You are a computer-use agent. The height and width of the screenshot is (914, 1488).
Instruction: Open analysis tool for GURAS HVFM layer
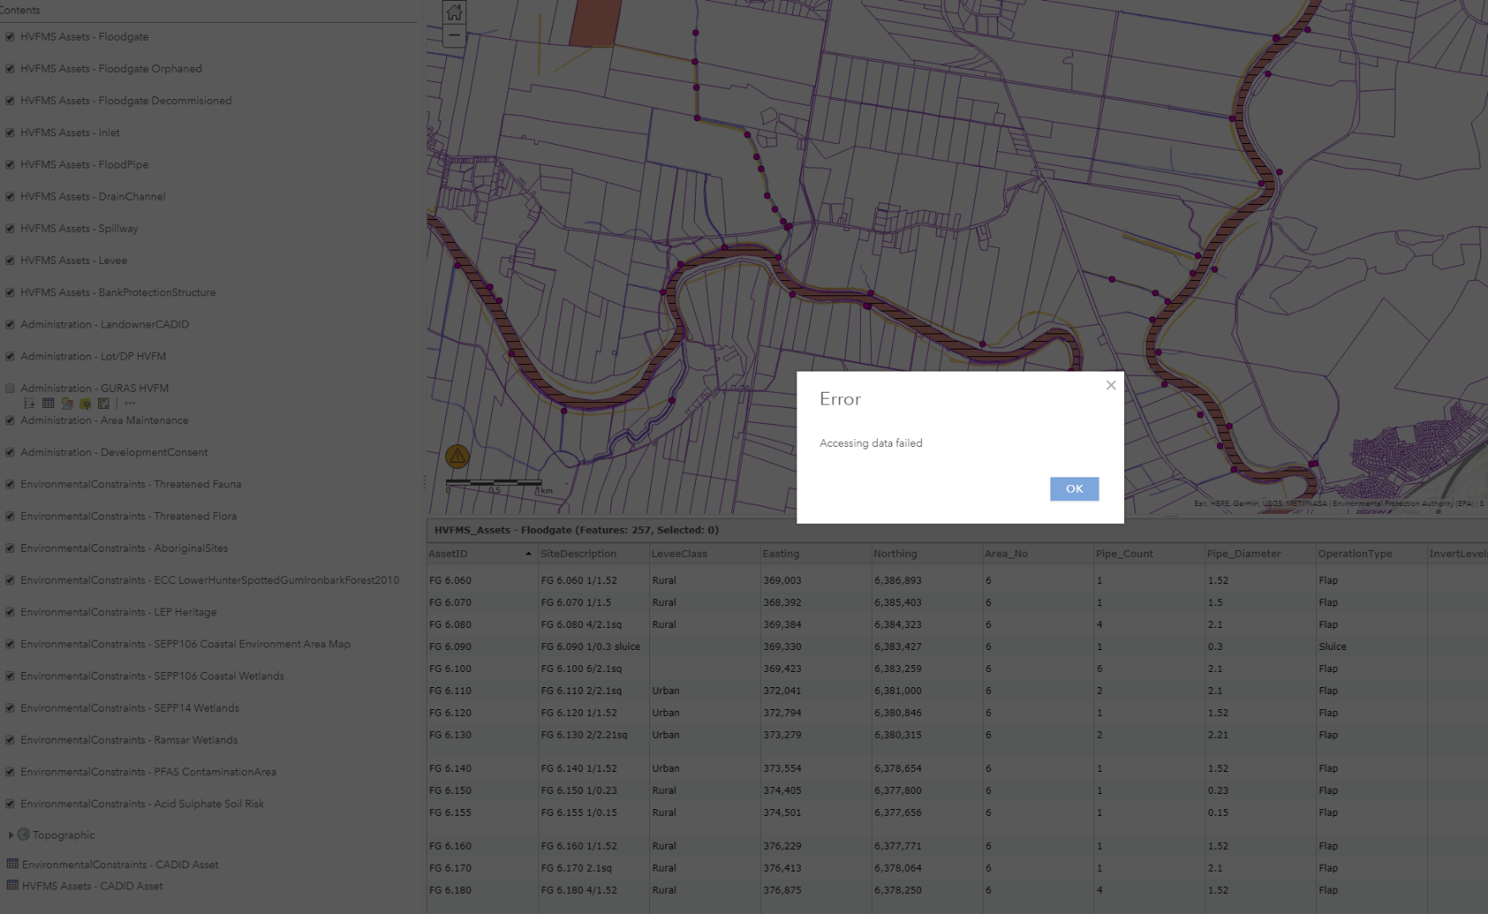pyautogui.click(x=104, y=404)
